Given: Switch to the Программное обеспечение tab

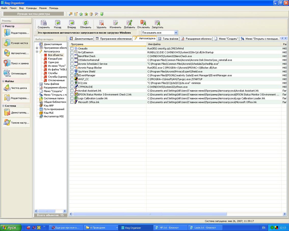Looking at the screenshot, I should (x=114, y=39).
